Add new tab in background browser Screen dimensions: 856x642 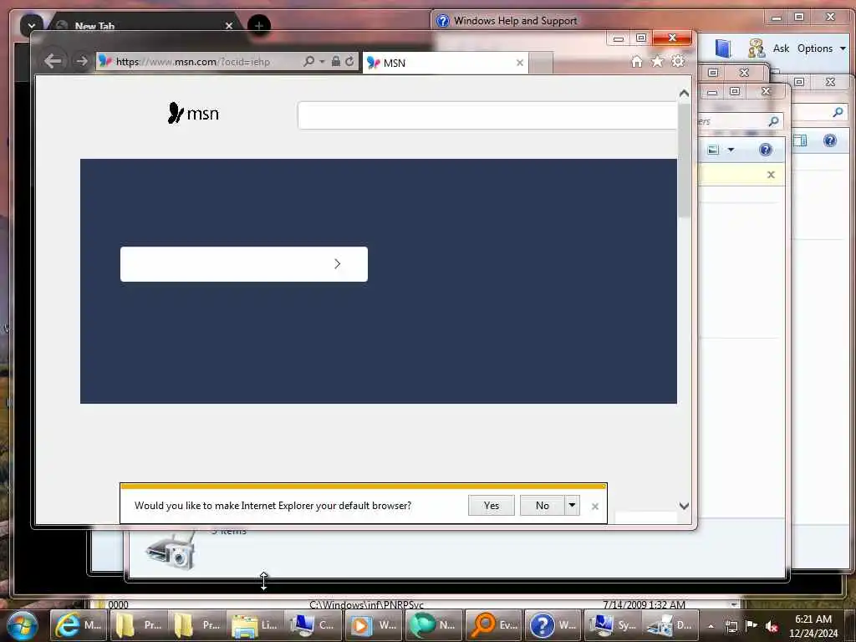click(259, 26)
